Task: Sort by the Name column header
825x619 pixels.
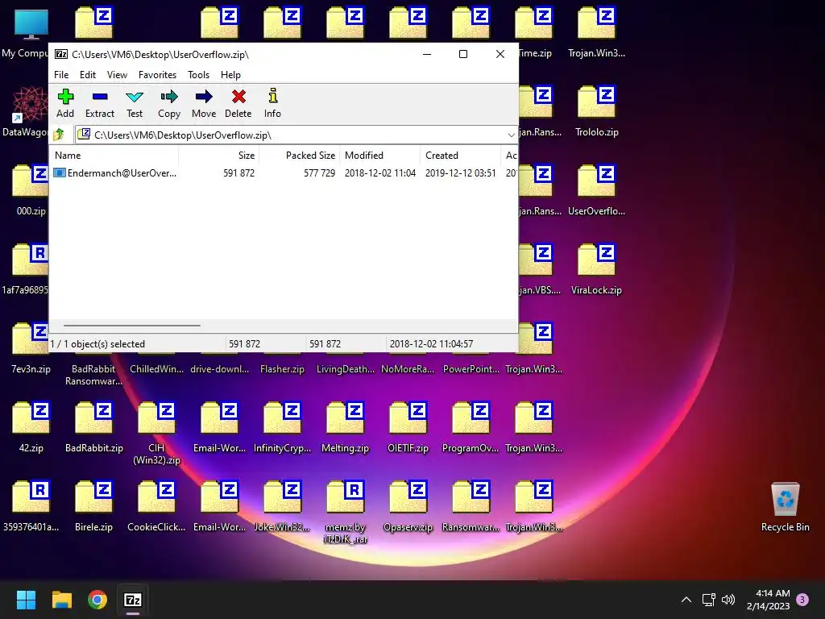Action: [x=114, y=156]
